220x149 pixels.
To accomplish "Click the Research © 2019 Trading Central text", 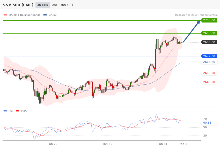I will tap(196, 15).
